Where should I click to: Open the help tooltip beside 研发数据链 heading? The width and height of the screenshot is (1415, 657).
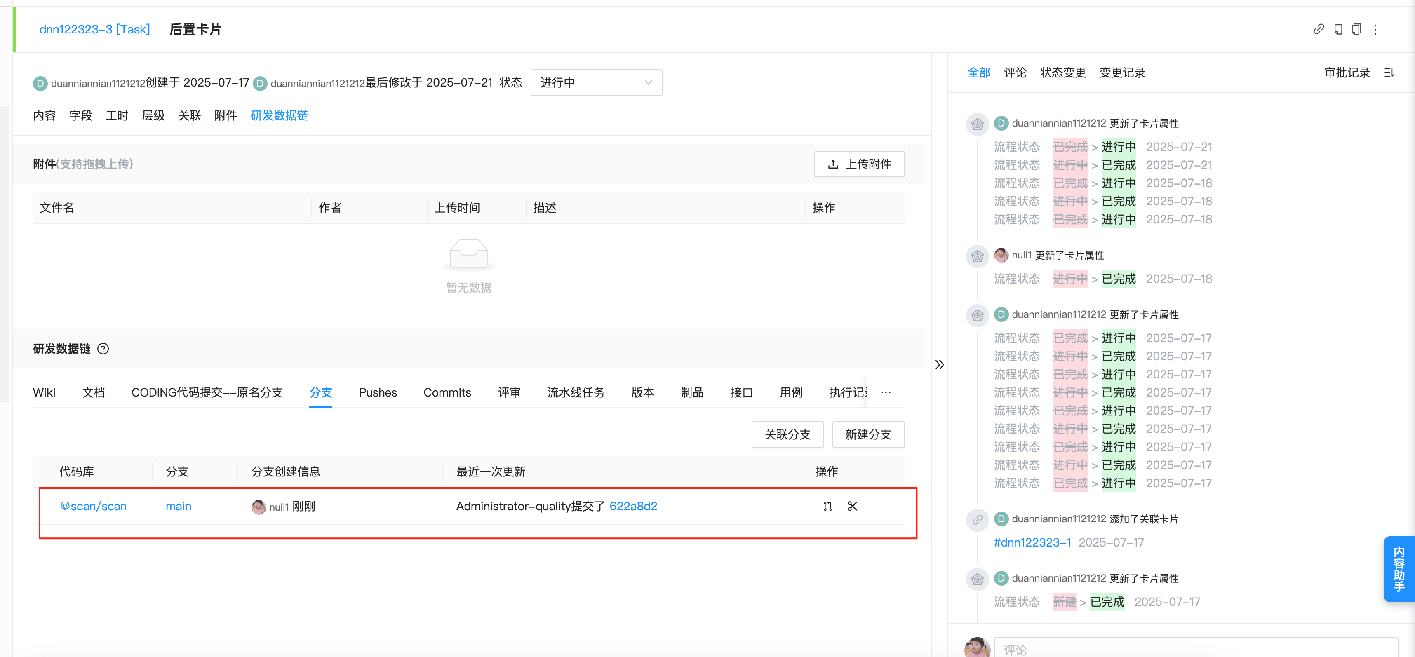[104, 349]
